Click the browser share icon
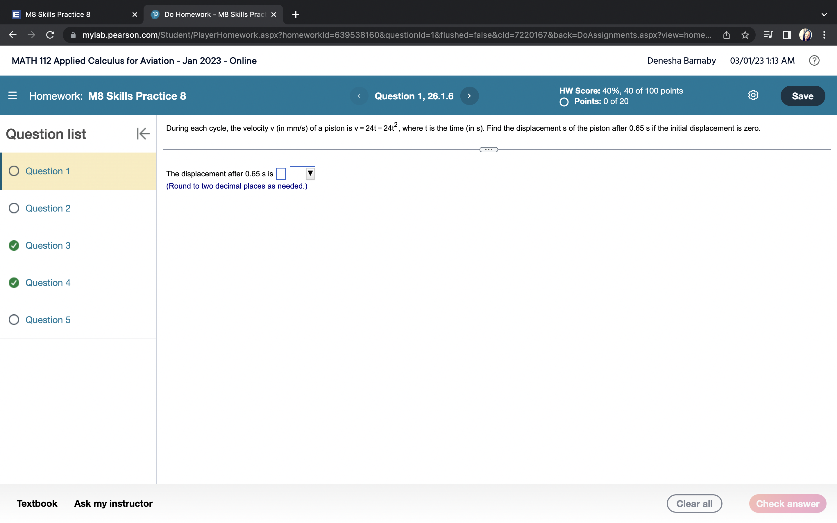837x523 pixels. coord(726,35)
